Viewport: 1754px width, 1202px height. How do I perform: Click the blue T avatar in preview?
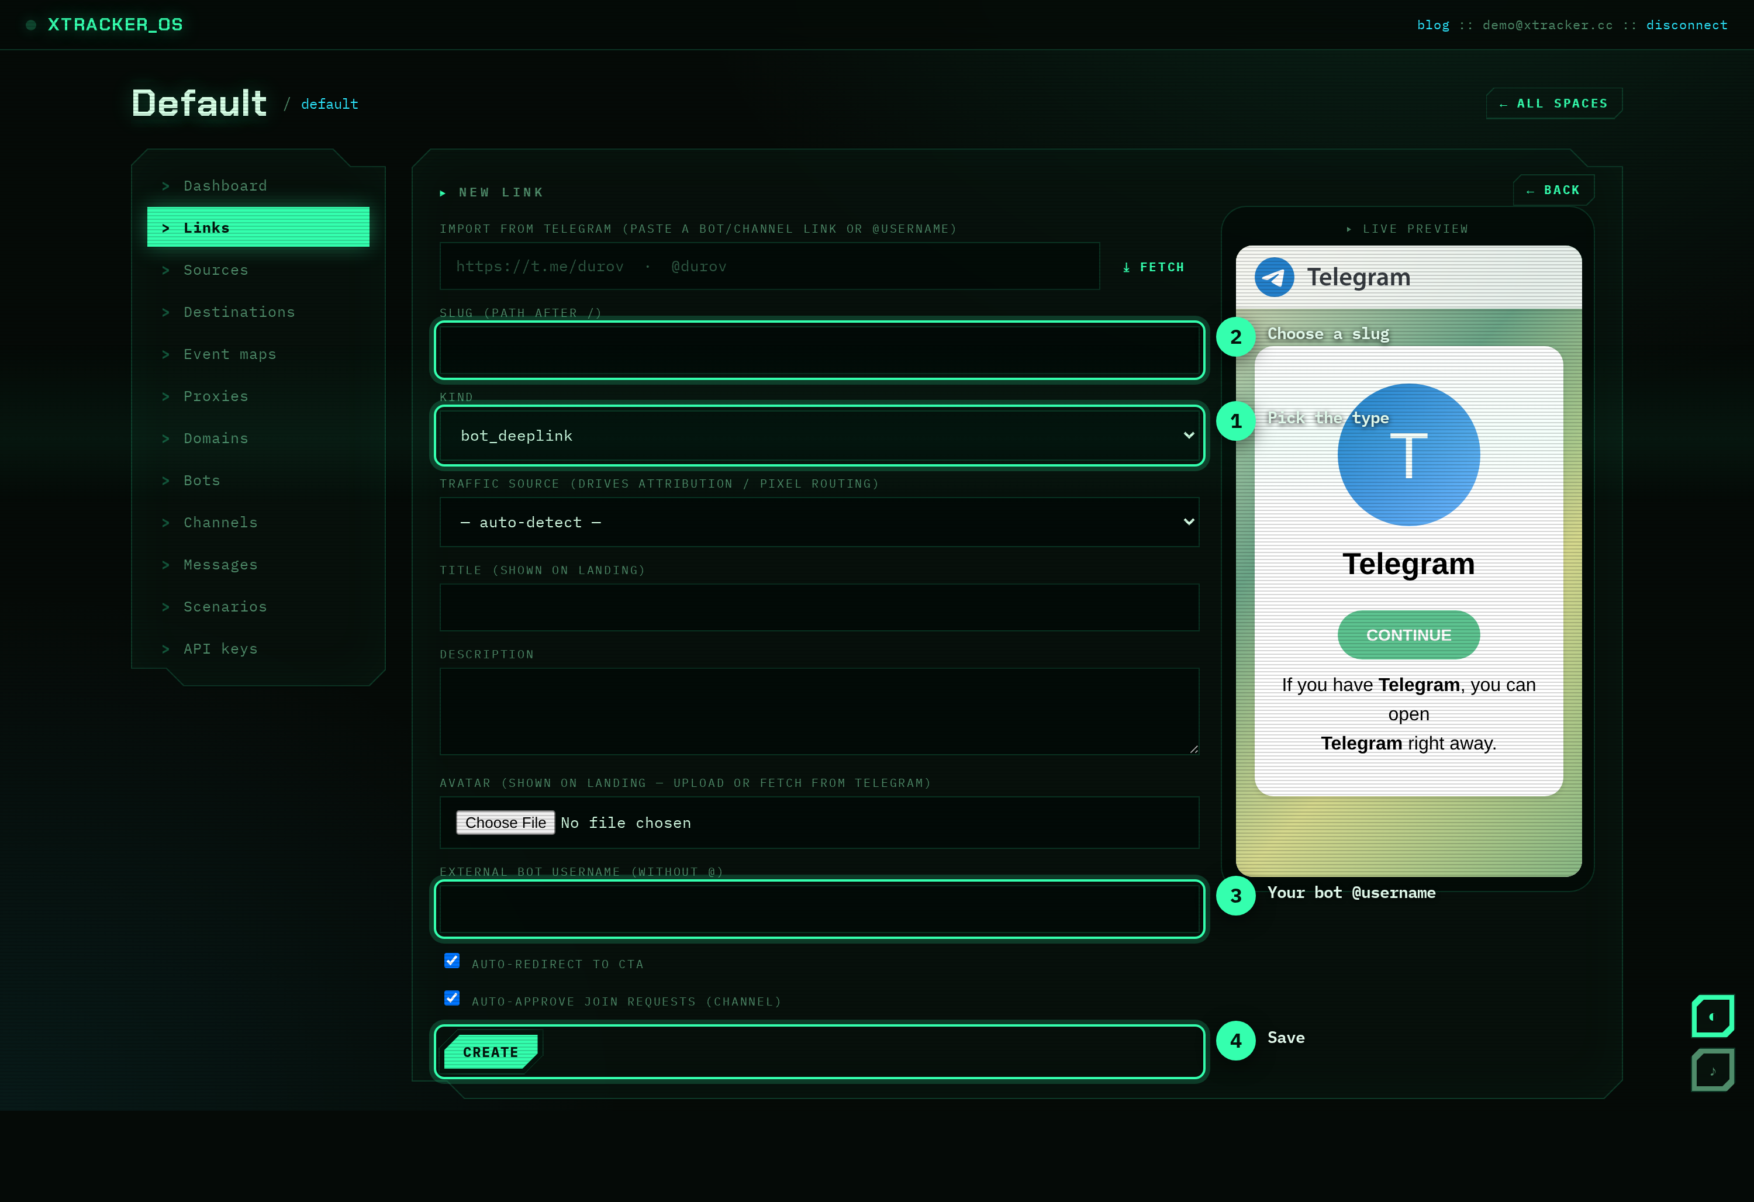tap(1408, 455)
